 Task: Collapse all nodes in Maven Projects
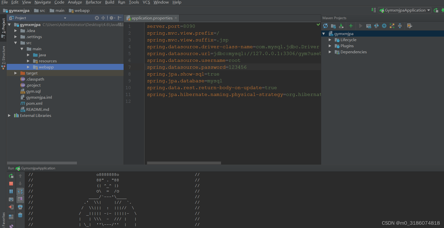coord(400,26)
